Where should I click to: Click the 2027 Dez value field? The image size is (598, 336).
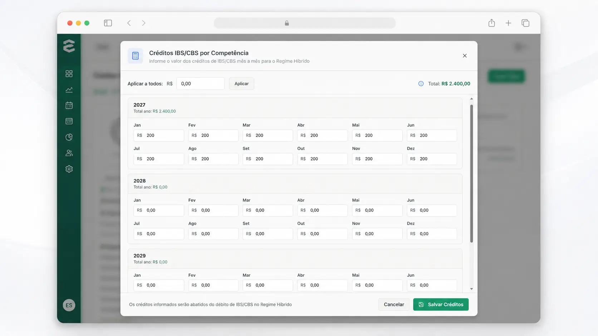(432, 159)
